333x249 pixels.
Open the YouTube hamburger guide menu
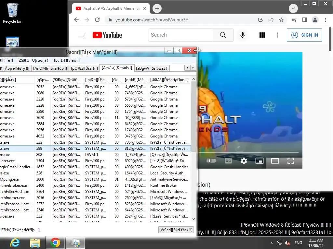81,35
